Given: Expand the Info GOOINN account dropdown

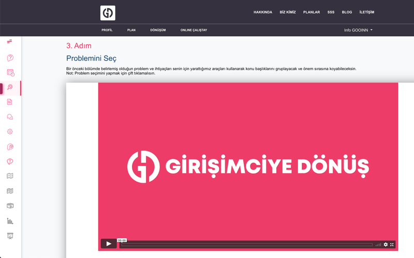Looking at the screenshot, I should [358, 30].
